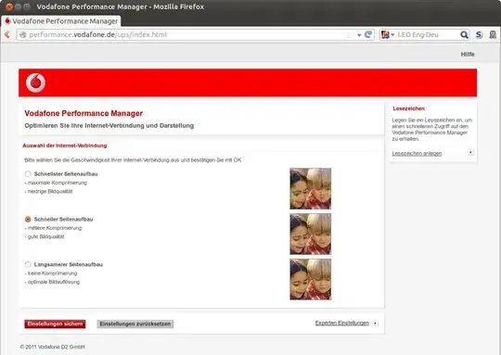Viewport: 501px width, 355px height.
Task: Close the Firefox window with red button
Action: (9, 6)
